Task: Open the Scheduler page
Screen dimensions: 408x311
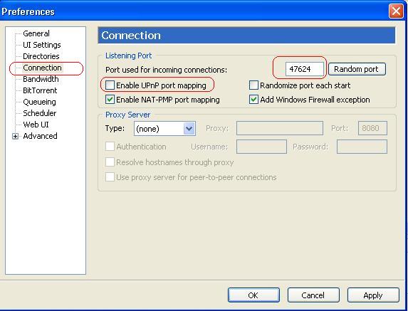Action: pyautogui.click(x=40, y=113)
